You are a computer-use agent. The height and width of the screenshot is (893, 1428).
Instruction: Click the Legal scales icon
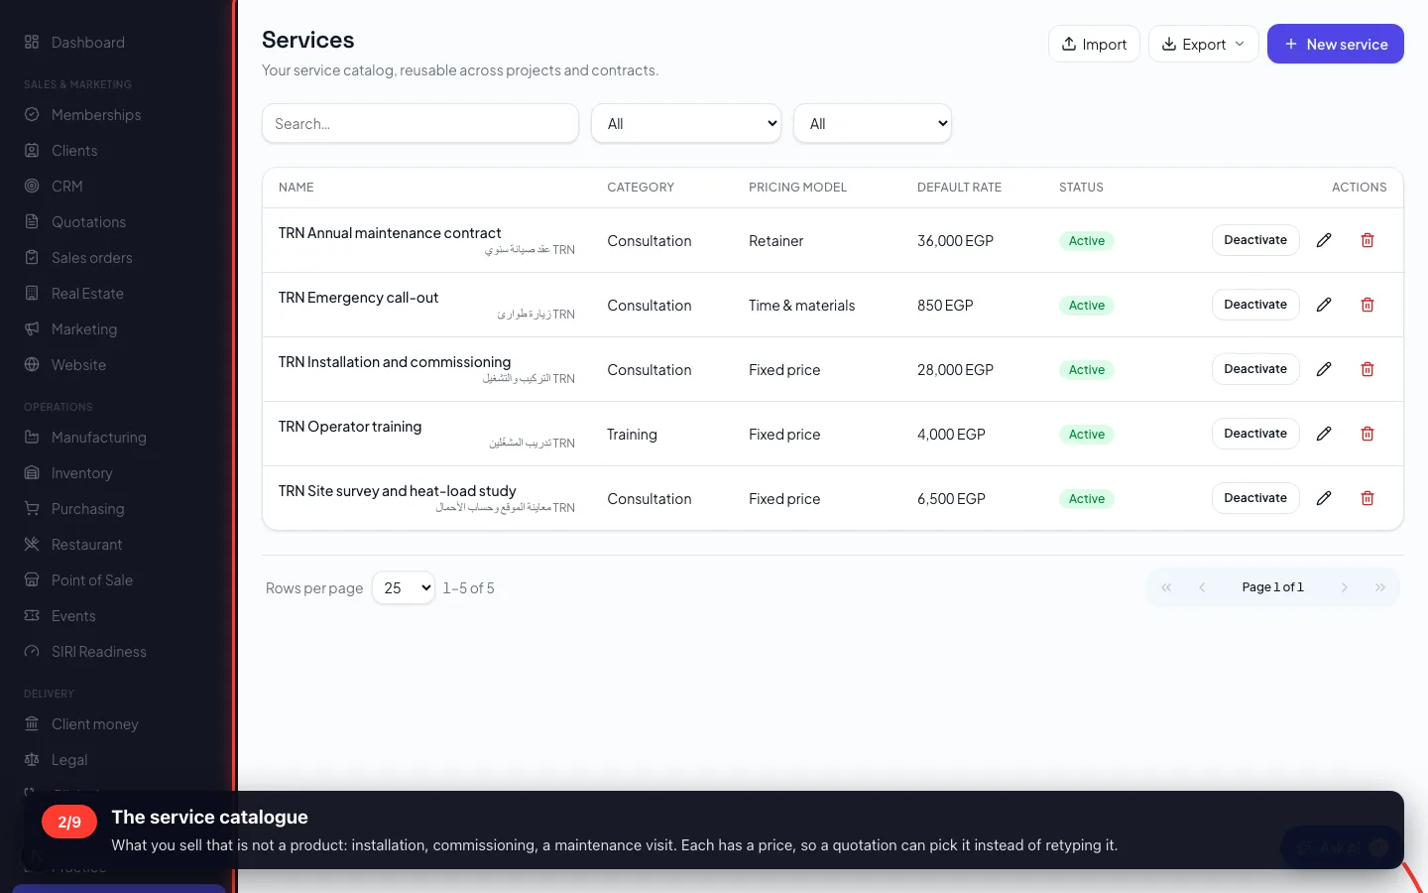pos(32,760)
